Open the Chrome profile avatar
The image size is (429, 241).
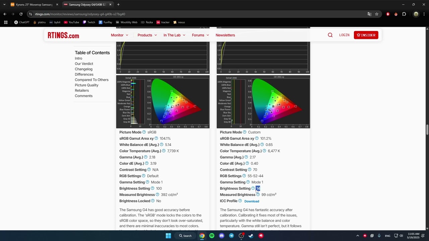tap(416, 14)
